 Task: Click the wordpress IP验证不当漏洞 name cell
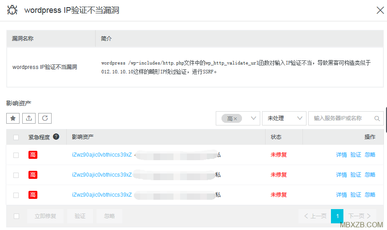click(x=44, y=67)
